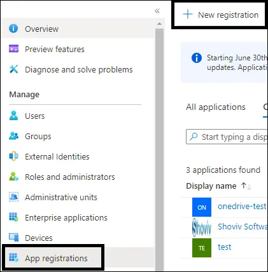Click the Overview info icon
Screen dimensions: 268x272
tap(13, 29)
